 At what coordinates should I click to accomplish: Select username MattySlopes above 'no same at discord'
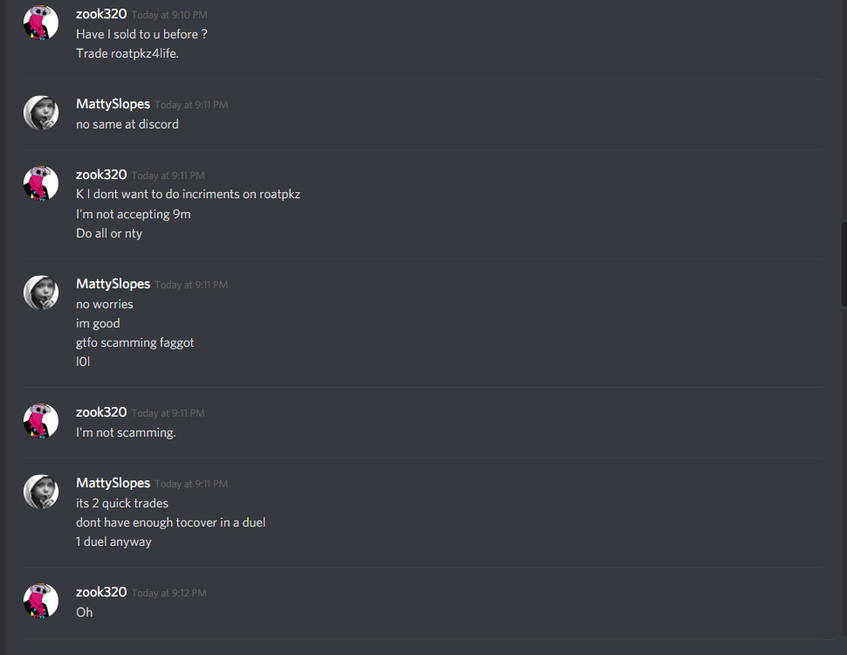tap(113, 104)
